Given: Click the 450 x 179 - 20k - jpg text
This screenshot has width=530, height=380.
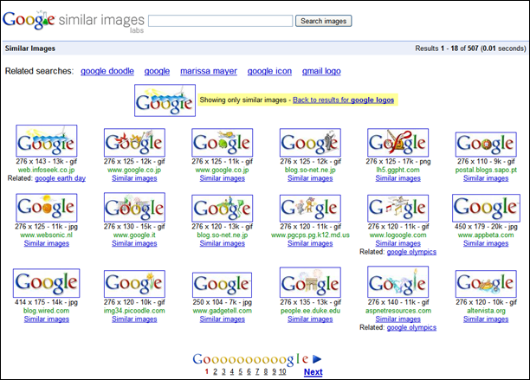Looking at the screenshot, I should coord(486,227).
